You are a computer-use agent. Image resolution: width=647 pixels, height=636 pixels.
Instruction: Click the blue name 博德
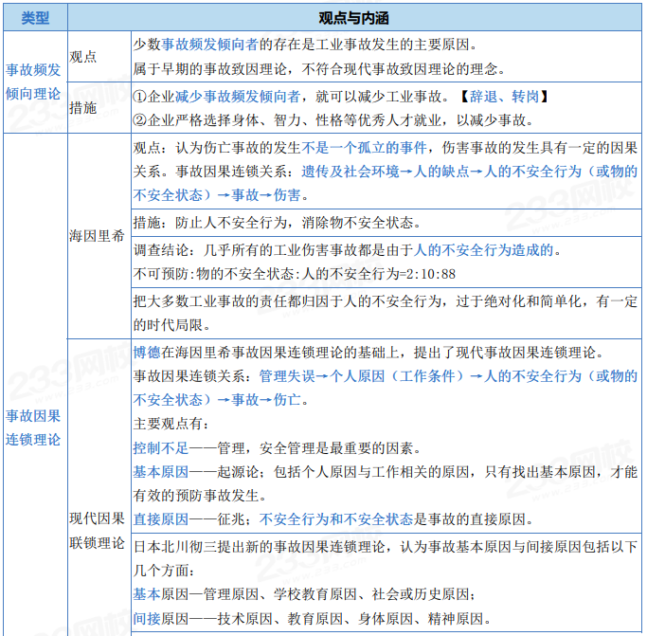147,353
